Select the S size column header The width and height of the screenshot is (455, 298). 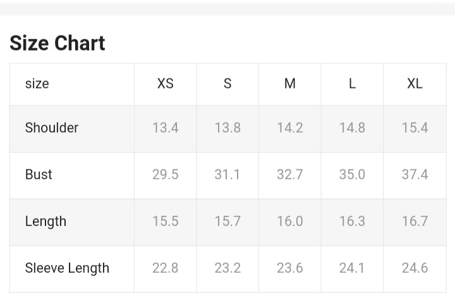tap(227, 84)
